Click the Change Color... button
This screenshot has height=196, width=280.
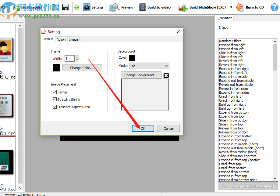82,68
